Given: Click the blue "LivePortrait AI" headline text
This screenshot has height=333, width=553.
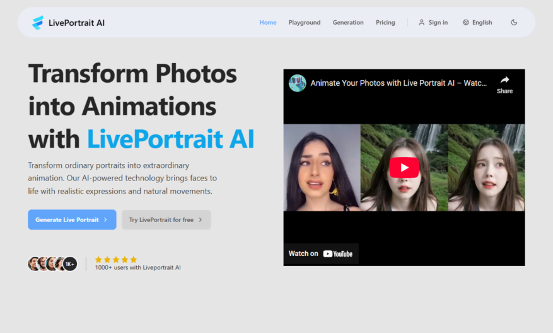Looking at the screenshot, I should pos(171,139).
